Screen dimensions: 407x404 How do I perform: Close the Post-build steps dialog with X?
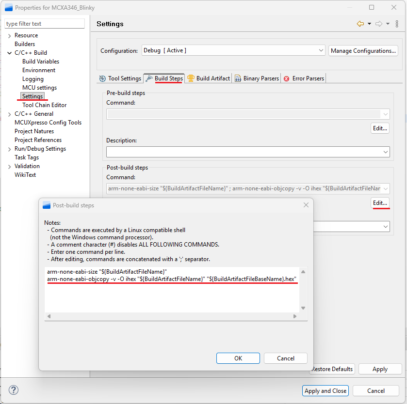pyautogui.click(x=306, y=205)
